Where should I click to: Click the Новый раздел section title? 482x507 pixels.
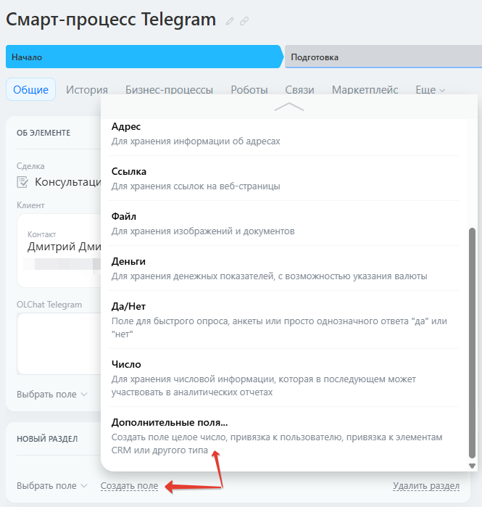47,439
